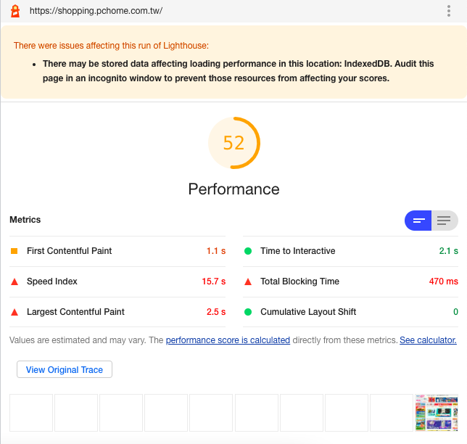Click the orange square beside First Contentful Paint
467x444 pixels.
tap(14, 251)
